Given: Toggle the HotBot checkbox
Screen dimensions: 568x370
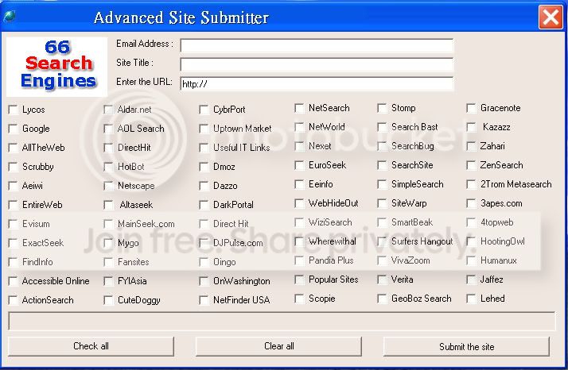Looking at the screenshot, I should coord(108,167).
